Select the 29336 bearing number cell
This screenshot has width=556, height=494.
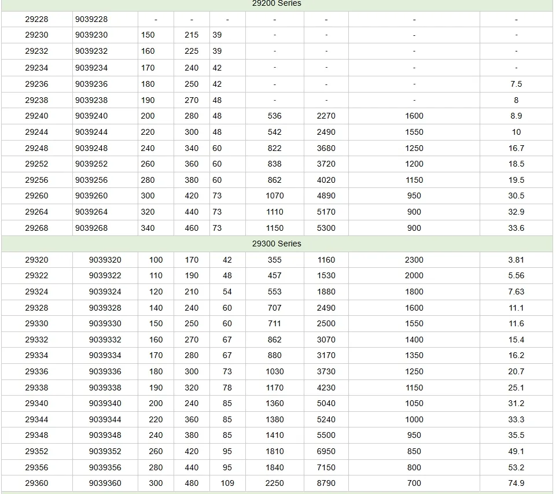[37, 371]
